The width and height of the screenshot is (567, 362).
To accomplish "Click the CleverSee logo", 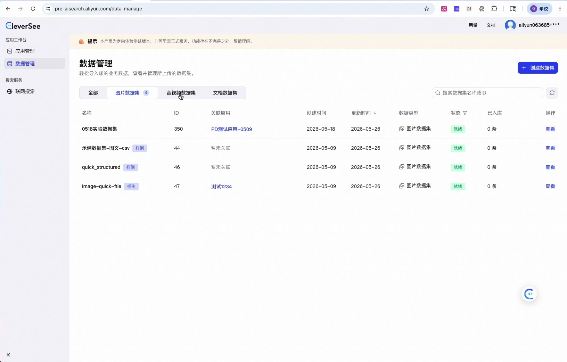I will click(x=23, y=26).
